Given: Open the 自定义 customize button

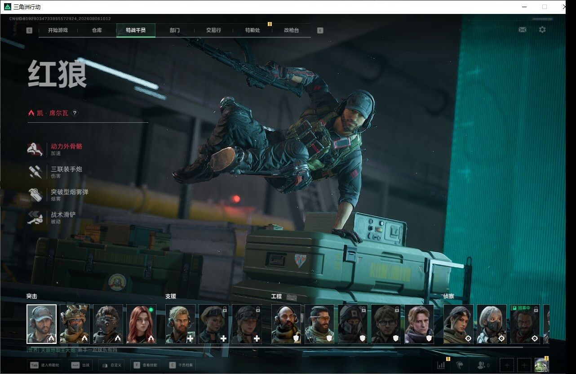Looking at the screenshot, I should pyautogui.click(x=112, y=365).
